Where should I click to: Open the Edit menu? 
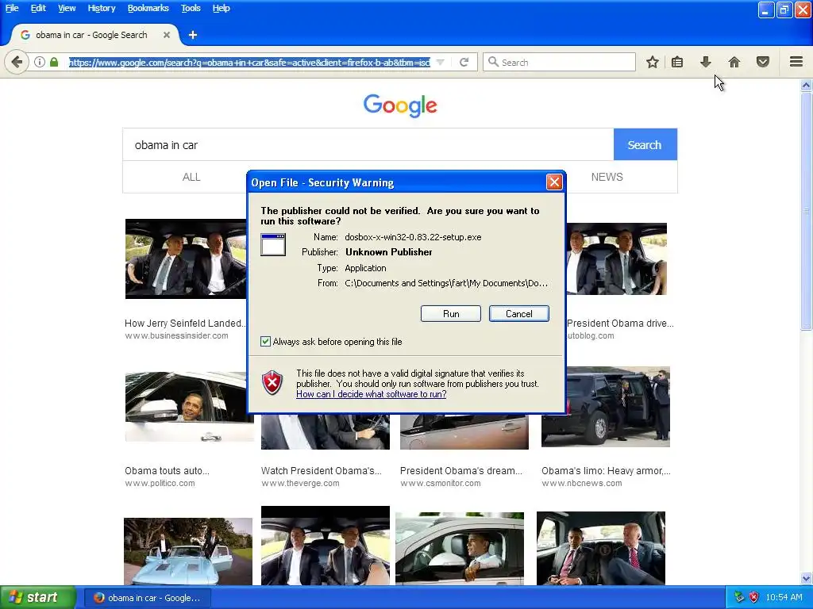point(38,8)
